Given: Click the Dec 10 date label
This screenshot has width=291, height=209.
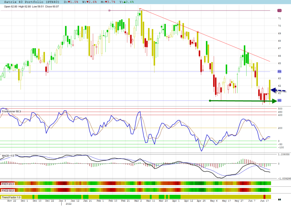Looking at the screenshot, I should pos(37,201).
